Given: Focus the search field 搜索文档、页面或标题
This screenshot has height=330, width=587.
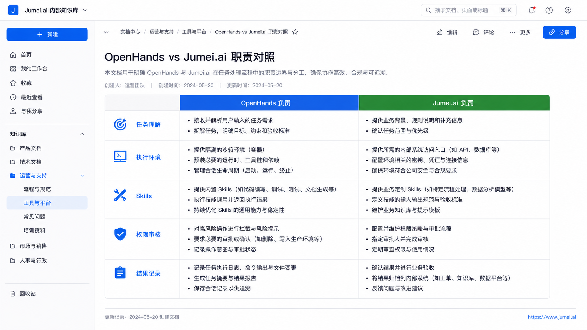Looking at the screenshot, I should coord(468,10).
